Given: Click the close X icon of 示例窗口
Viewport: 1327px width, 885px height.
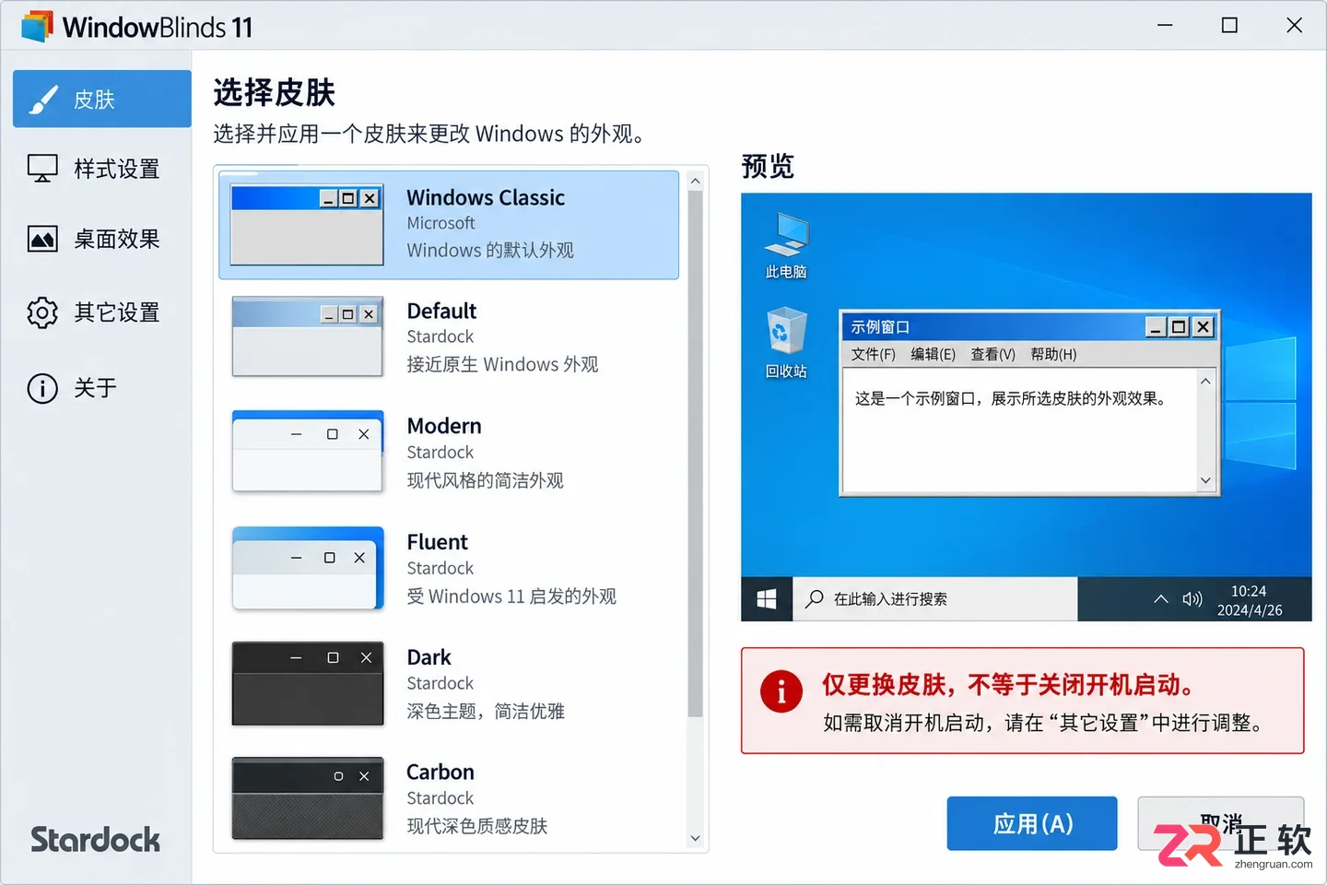Looking at the screenshot, I should click(1204, 327).
